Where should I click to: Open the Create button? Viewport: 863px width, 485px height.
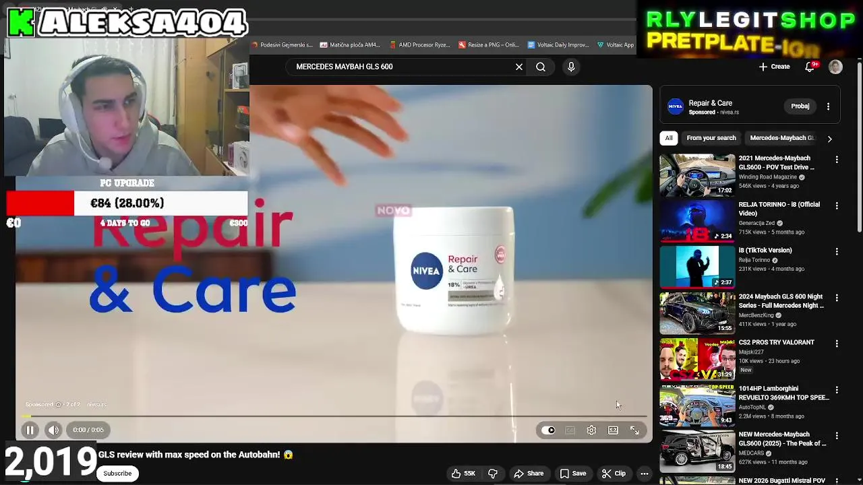(x=774, y=67)
